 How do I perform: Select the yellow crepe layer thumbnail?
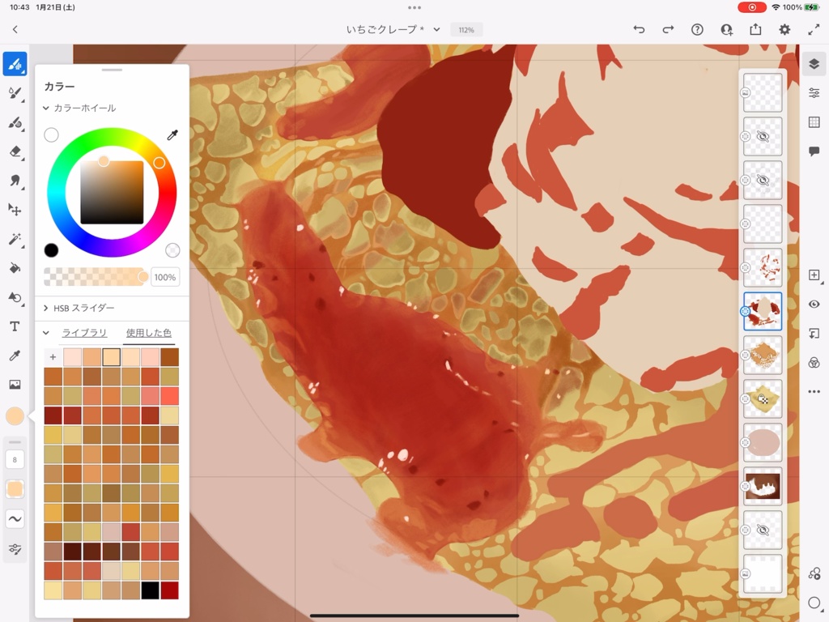[x=763, y=398]
